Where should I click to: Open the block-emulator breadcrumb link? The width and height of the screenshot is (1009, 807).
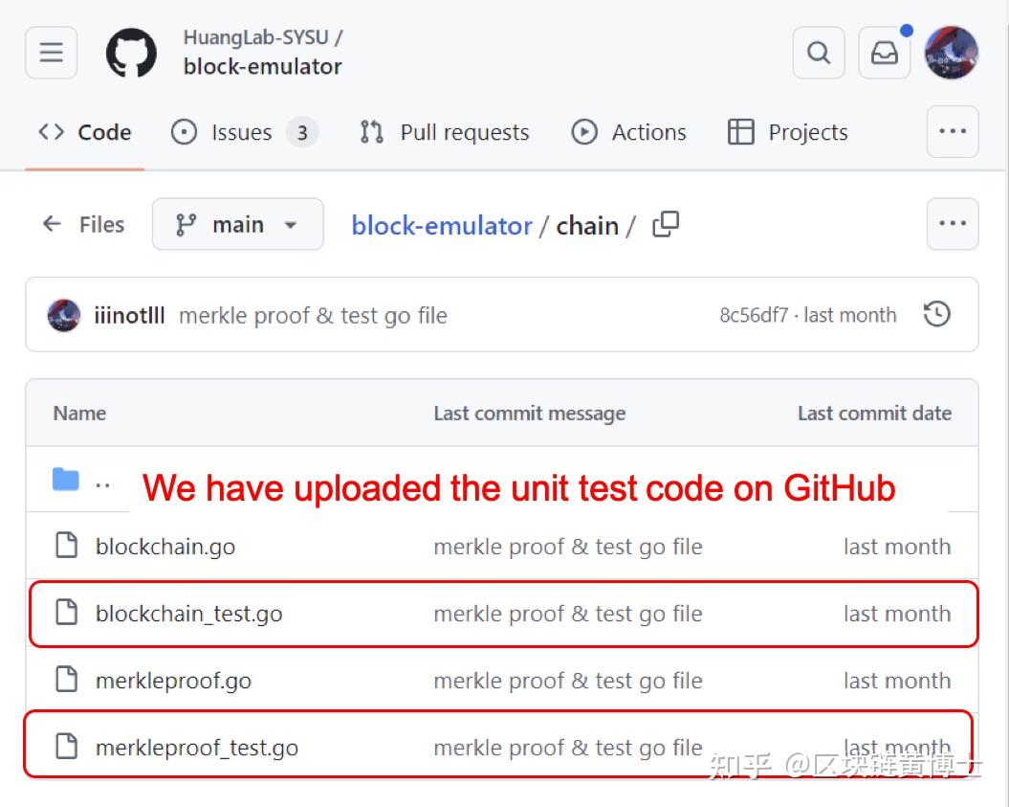coord(441,226)
